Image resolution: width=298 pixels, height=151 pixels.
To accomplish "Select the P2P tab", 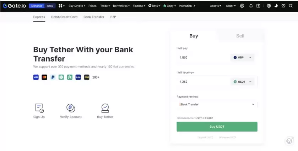I will tap(113, 17).
